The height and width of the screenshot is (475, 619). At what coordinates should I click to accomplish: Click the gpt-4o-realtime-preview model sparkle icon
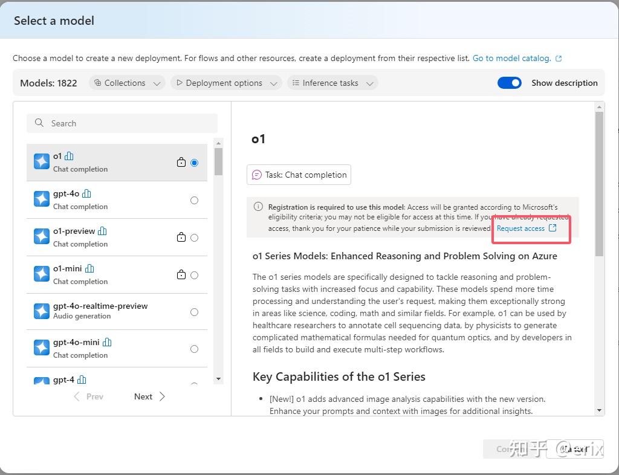tap(42, 311)
